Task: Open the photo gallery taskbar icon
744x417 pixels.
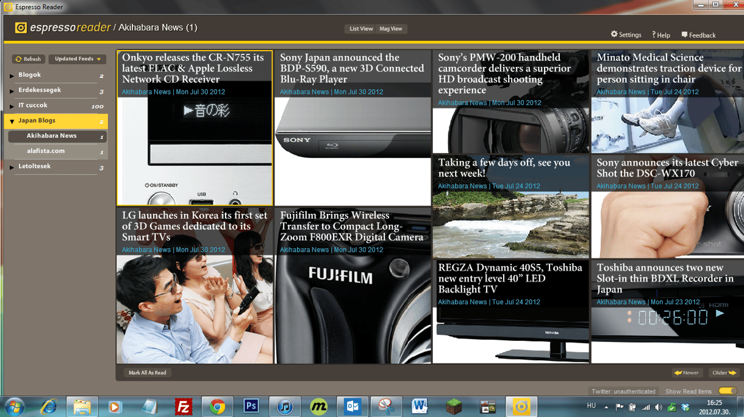Action: point(487,406)
